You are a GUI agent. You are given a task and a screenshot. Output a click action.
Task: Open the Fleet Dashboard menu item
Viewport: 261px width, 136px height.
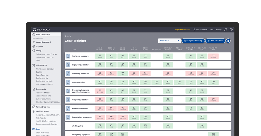[x=43, y=35]
